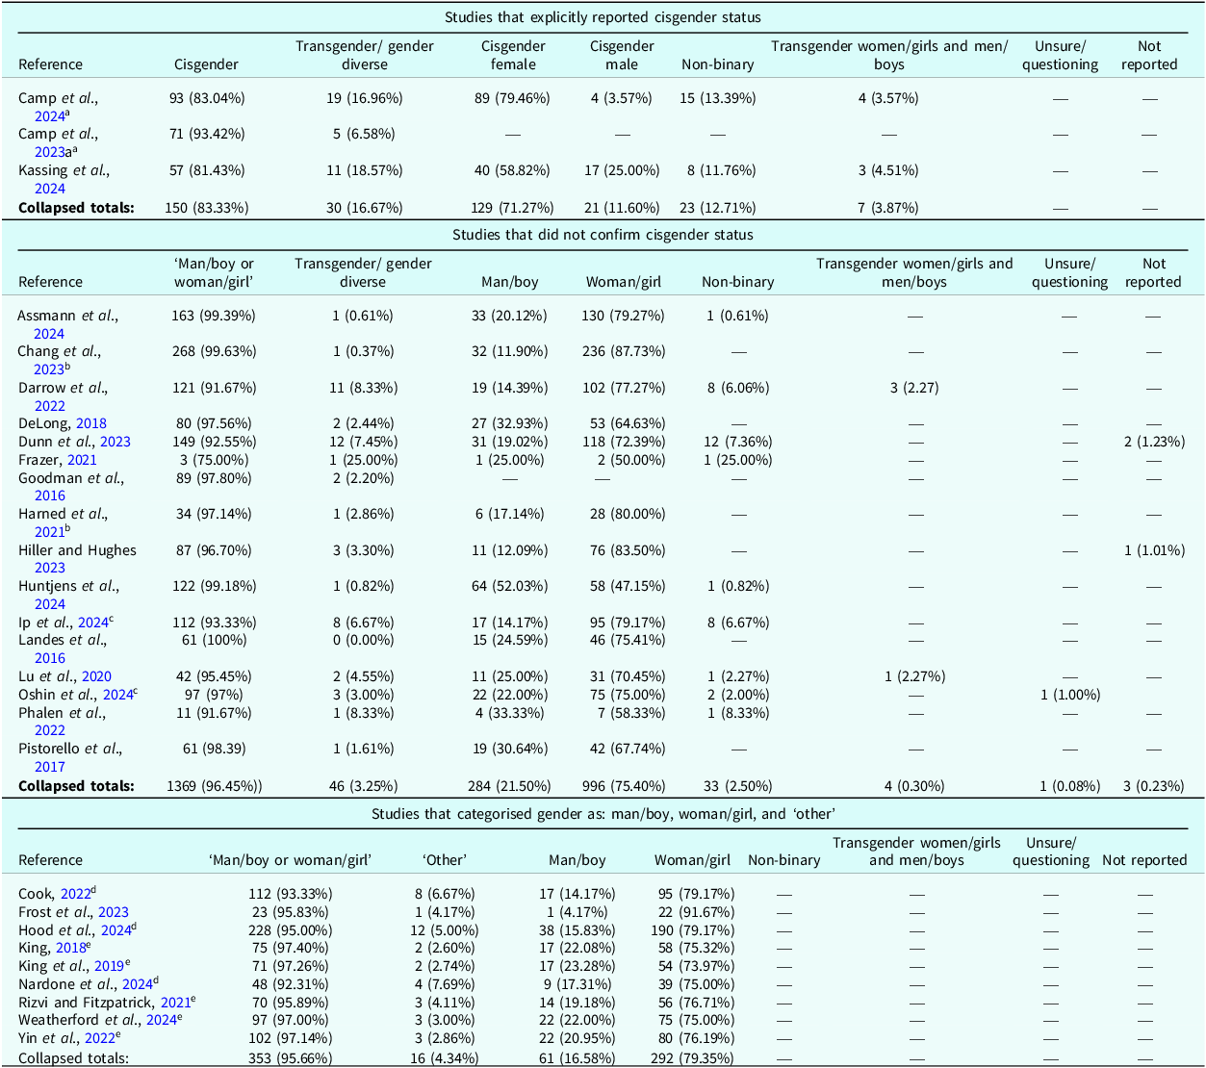Open the Weatherford et al. 2024 citation
This screenshot has height=1068, width=1206.
(x=161, y=1020)
